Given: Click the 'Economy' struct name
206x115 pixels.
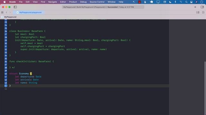Looking at the screenshot, I should pyautogui.click(x=24, y=73).
